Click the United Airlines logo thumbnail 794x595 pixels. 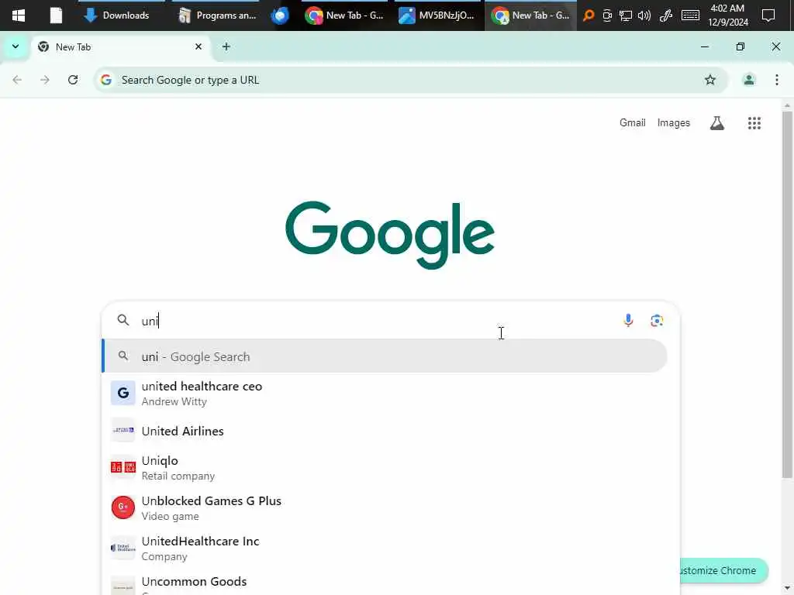[x=123, y=430]
